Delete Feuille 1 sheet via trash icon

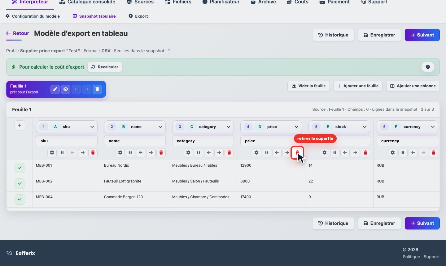[97, 89]
